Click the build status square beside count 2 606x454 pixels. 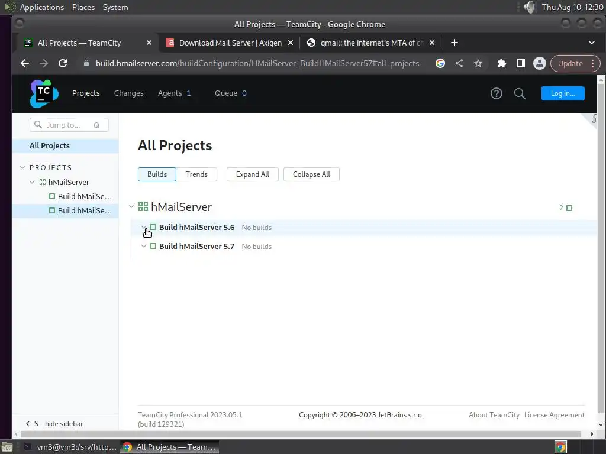pos(569,208)
